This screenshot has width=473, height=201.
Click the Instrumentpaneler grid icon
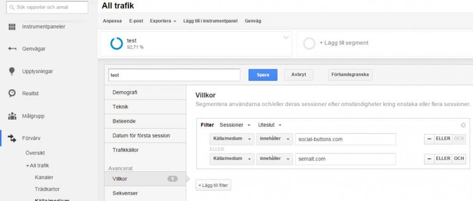[x=12, y=26]
